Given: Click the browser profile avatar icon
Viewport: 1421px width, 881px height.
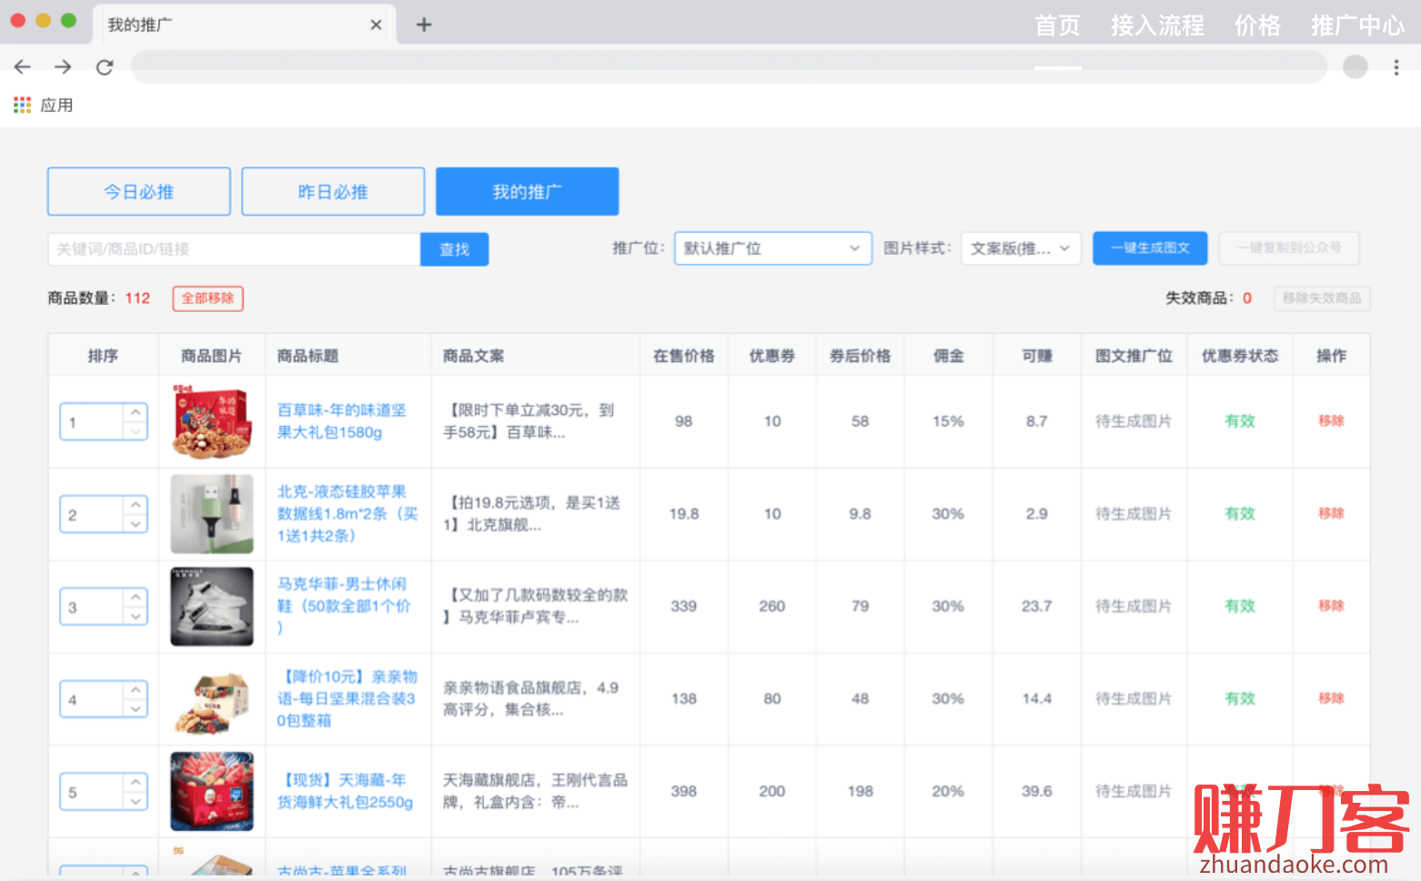Looking at the screenshot, I should coord(1355,67).
